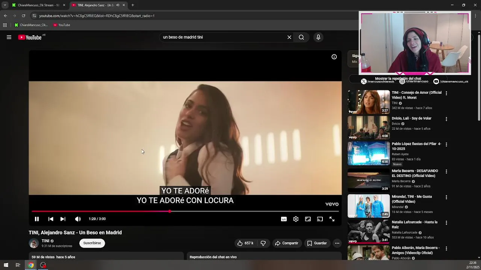Viewport: 481px width, 270px height.
Task: Click Mostrar la repetición del chat
Action: point(398,79)
